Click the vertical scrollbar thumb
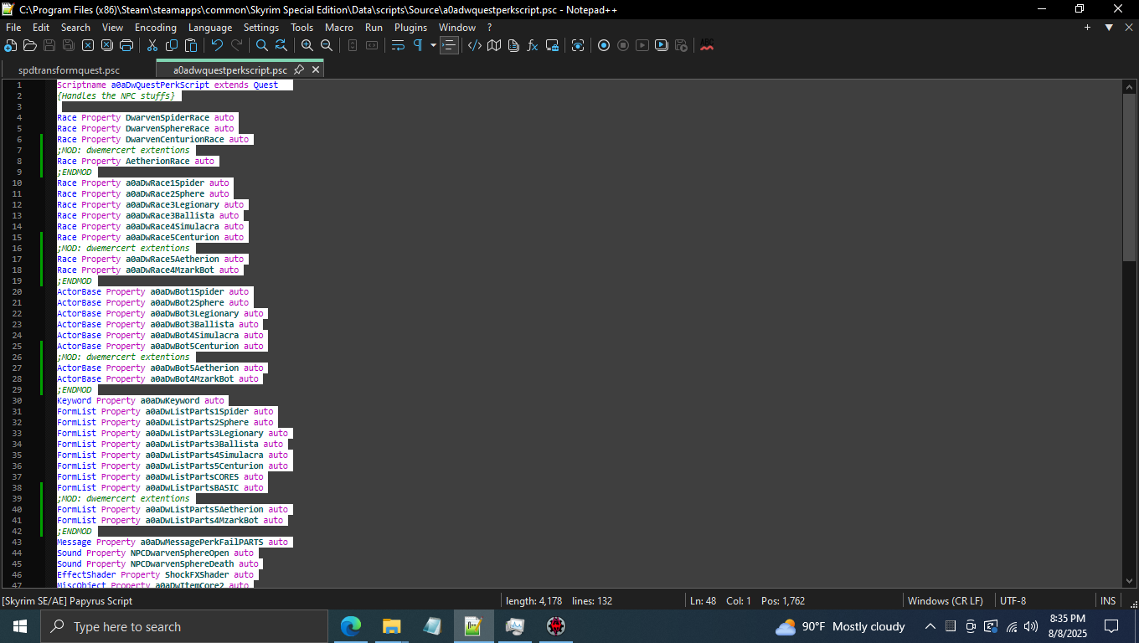 1129,177
